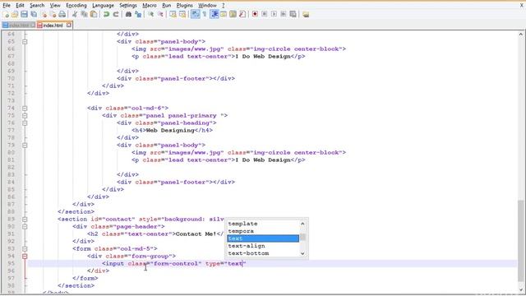526x296 pixels.
Task: Switch to the inactive first document tab
Action: pyautogui.click(x=18, y=25)
